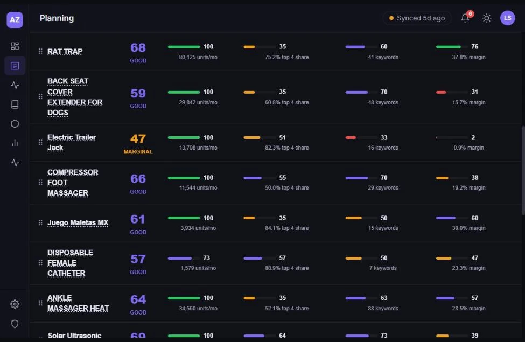Viewport: 525px width, 342px height.
Task: Grab the drag handle of RAT TRAP row
Action: click(x=40, y=51)
